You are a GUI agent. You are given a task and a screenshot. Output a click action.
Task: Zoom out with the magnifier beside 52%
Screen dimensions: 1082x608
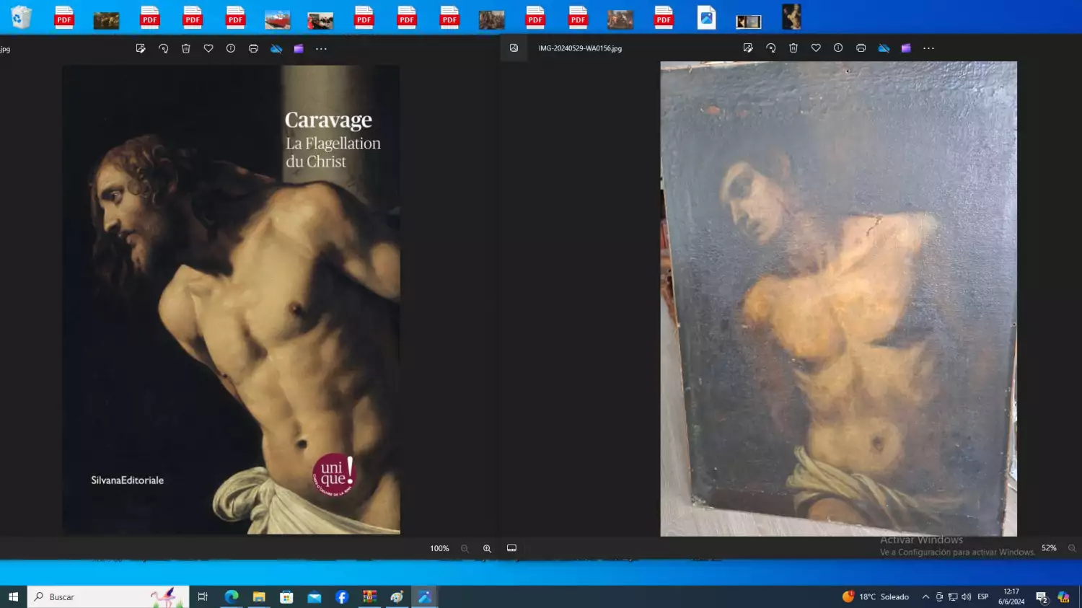[x=1072, y=548]
